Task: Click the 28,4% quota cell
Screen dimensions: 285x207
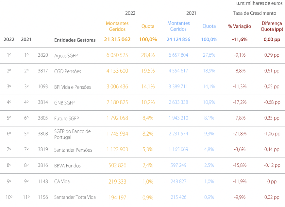Action: click(x=148, y=55)
